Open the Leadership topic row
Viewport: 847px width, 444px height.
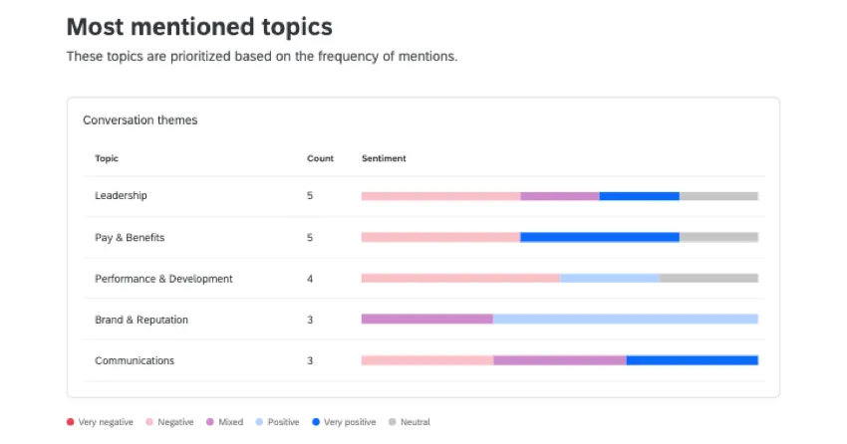click(121, 196)
